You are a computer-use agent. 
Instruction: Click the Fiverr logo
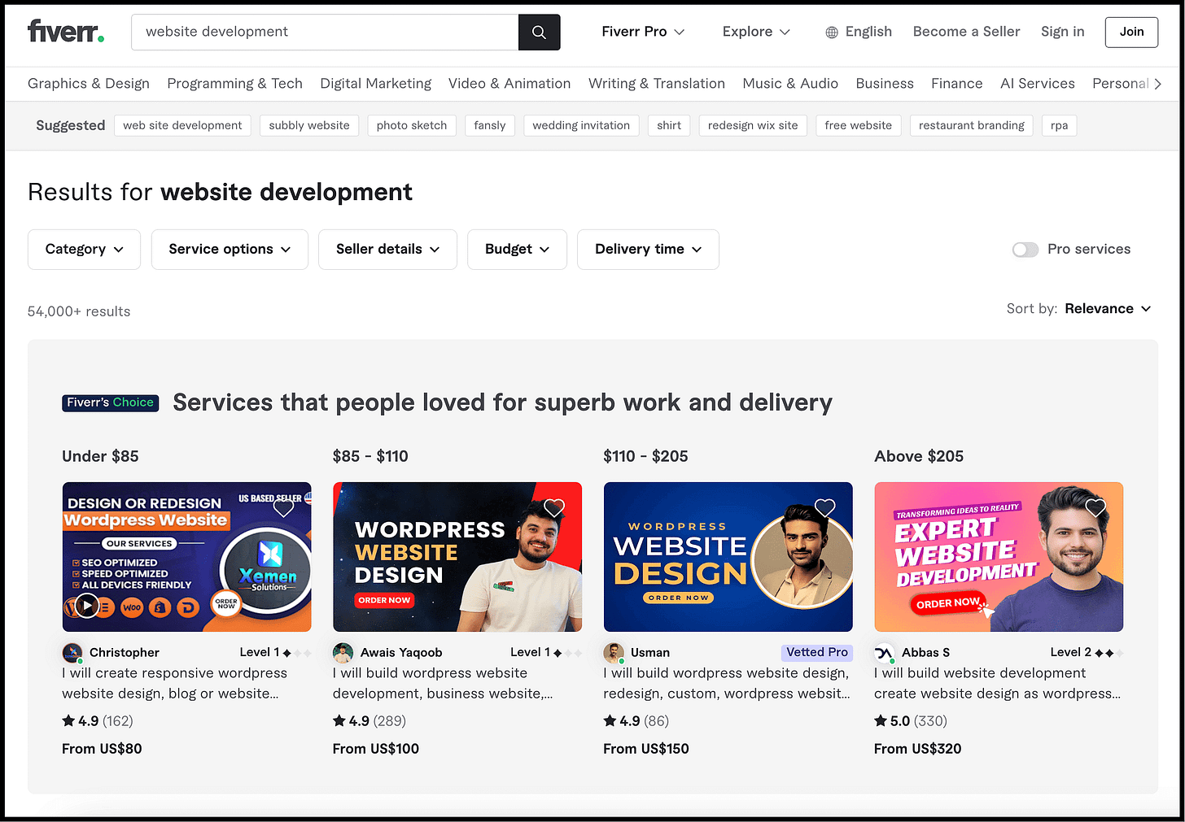(66, 32)
